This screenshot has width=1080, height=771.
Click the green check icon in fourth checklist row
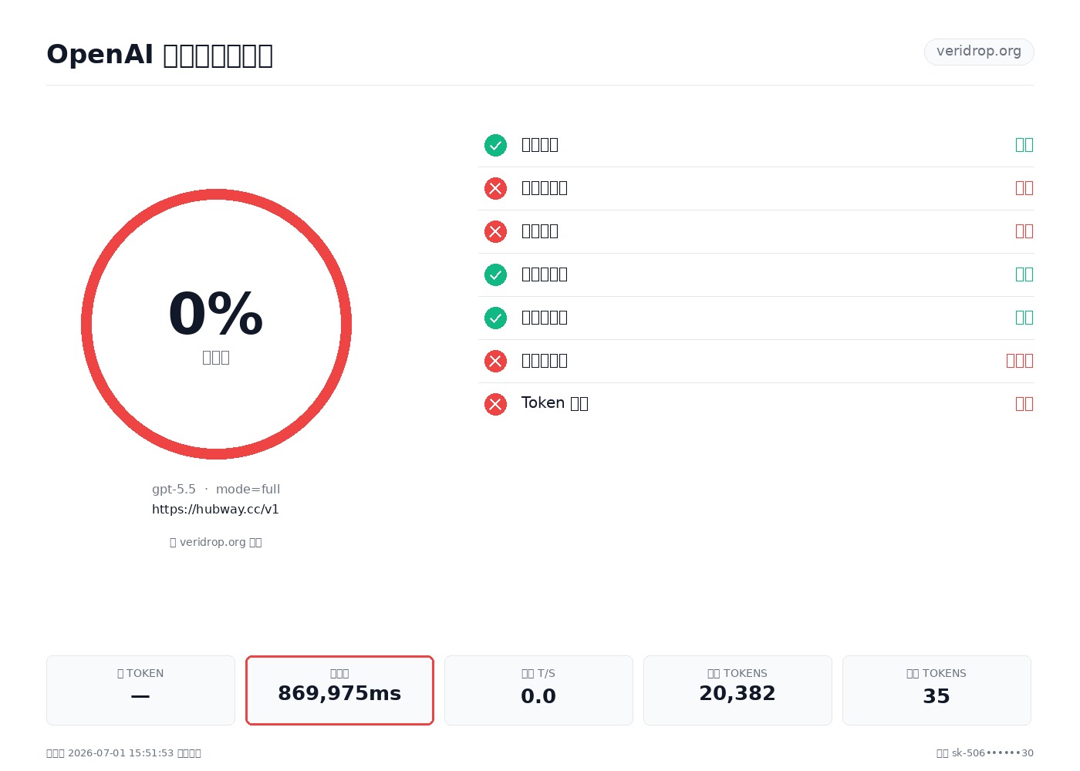[495, 274]
